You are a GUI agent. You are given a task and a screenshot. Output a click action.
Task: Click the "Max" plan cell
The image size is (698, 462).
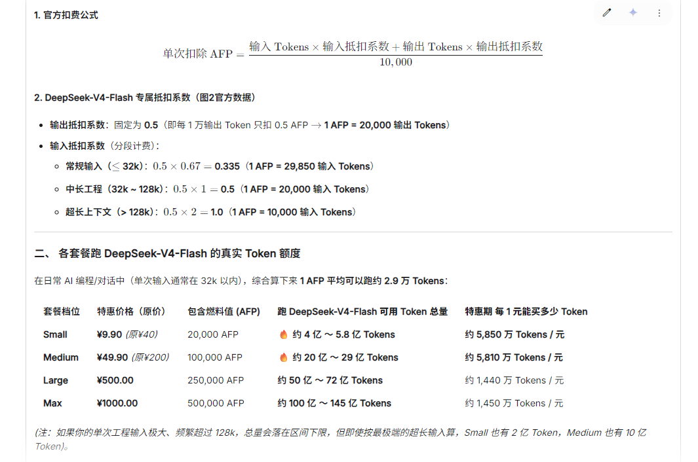[x=52, y=403]
